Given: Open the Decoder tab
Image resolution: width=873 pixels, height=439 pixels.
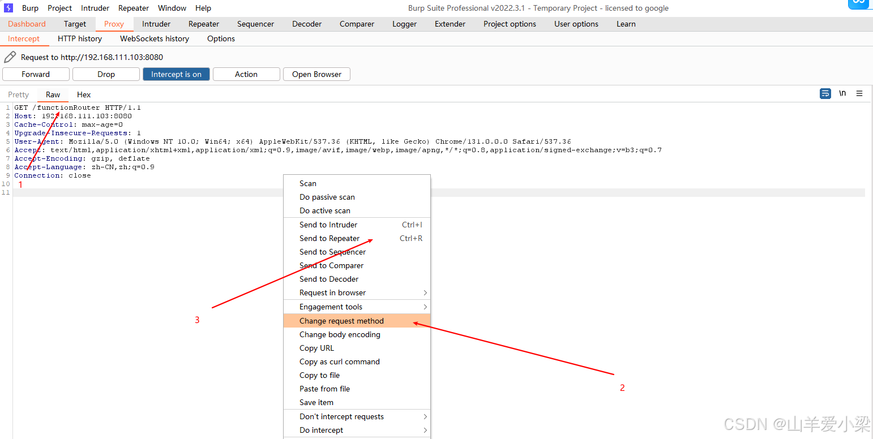Looking at the screenshot, I should coord(307,24).
